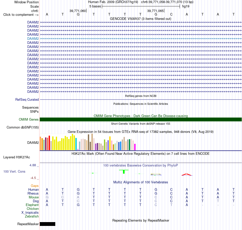This screenshot has height=230, width=242.
Task: Open 'Short Genetic Variants from dbSNP release 155'
Action: pos(141,124)
